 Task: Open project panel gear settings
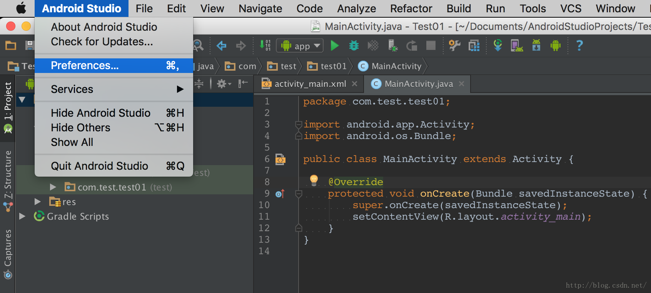coord(224,83)
